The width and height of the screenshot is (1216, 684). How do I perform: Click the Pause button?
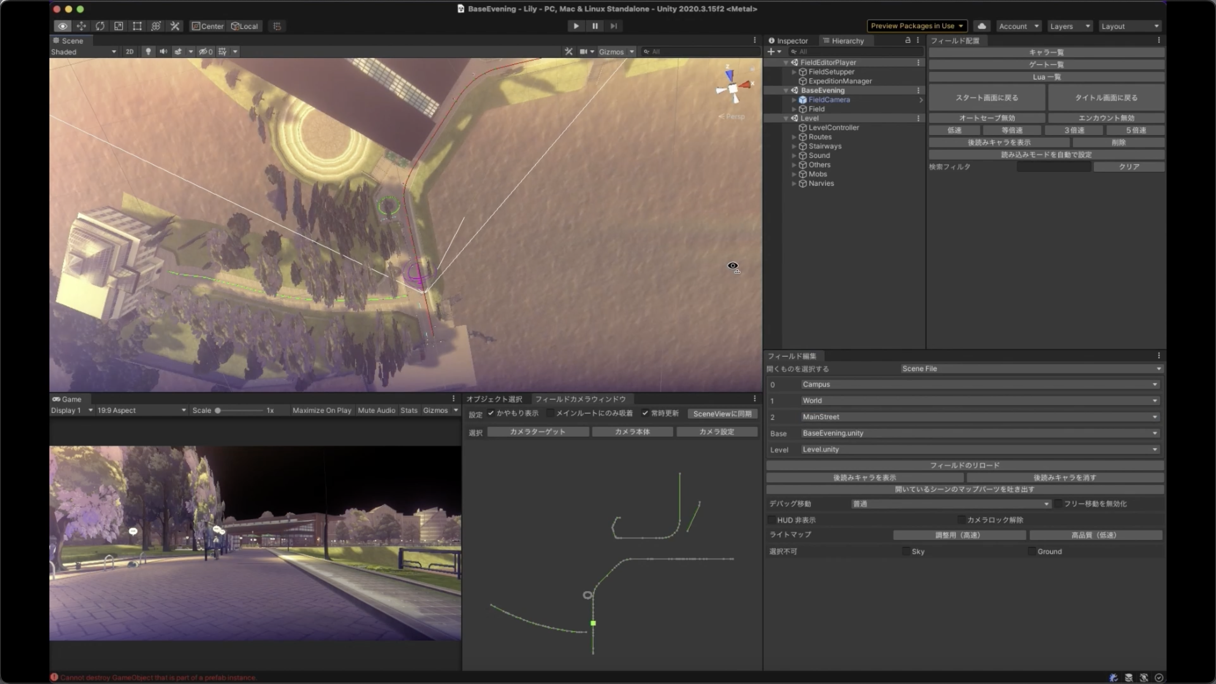595,26
